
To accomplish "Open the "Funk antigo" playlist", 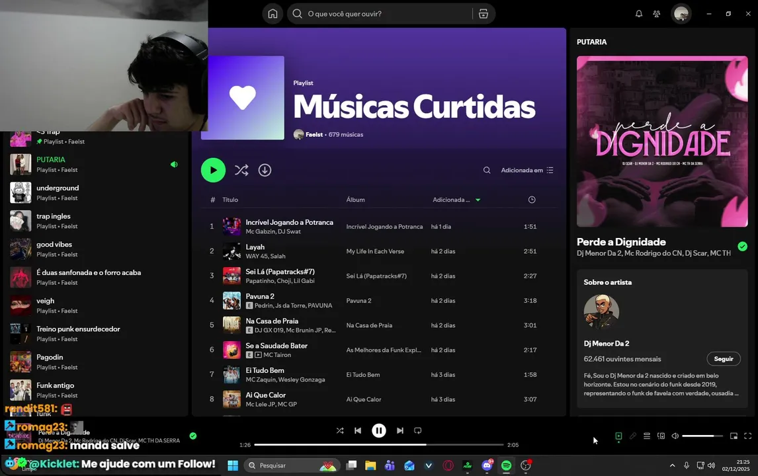I will click(x=95, y=390).
